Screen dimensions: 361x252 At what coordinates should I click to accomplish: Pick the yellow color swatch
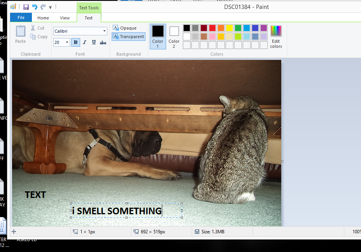pos(230,28)
